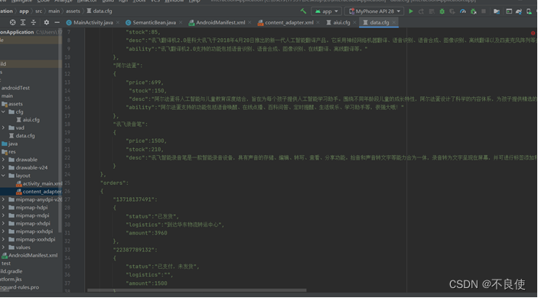Open the AVD Manager phone icon
538x298 pixels.
point(529,11)
